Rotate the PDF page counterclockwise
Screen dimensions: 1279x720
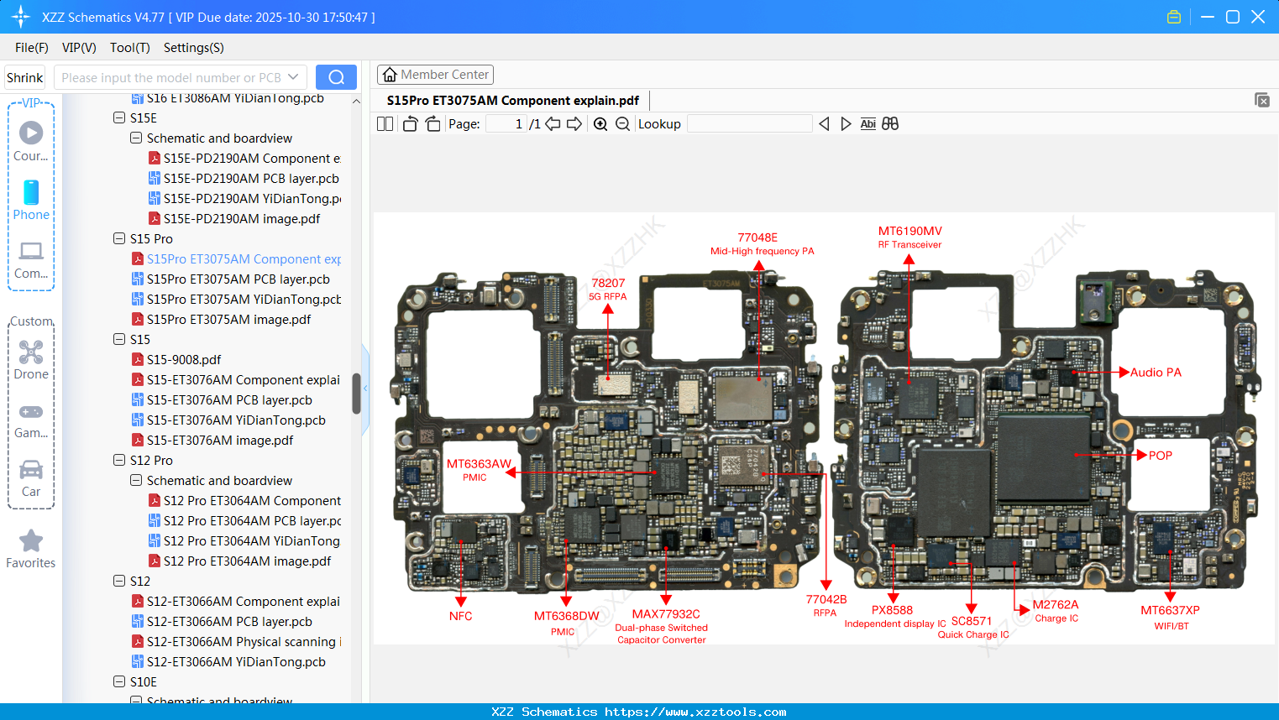[409, 123]
